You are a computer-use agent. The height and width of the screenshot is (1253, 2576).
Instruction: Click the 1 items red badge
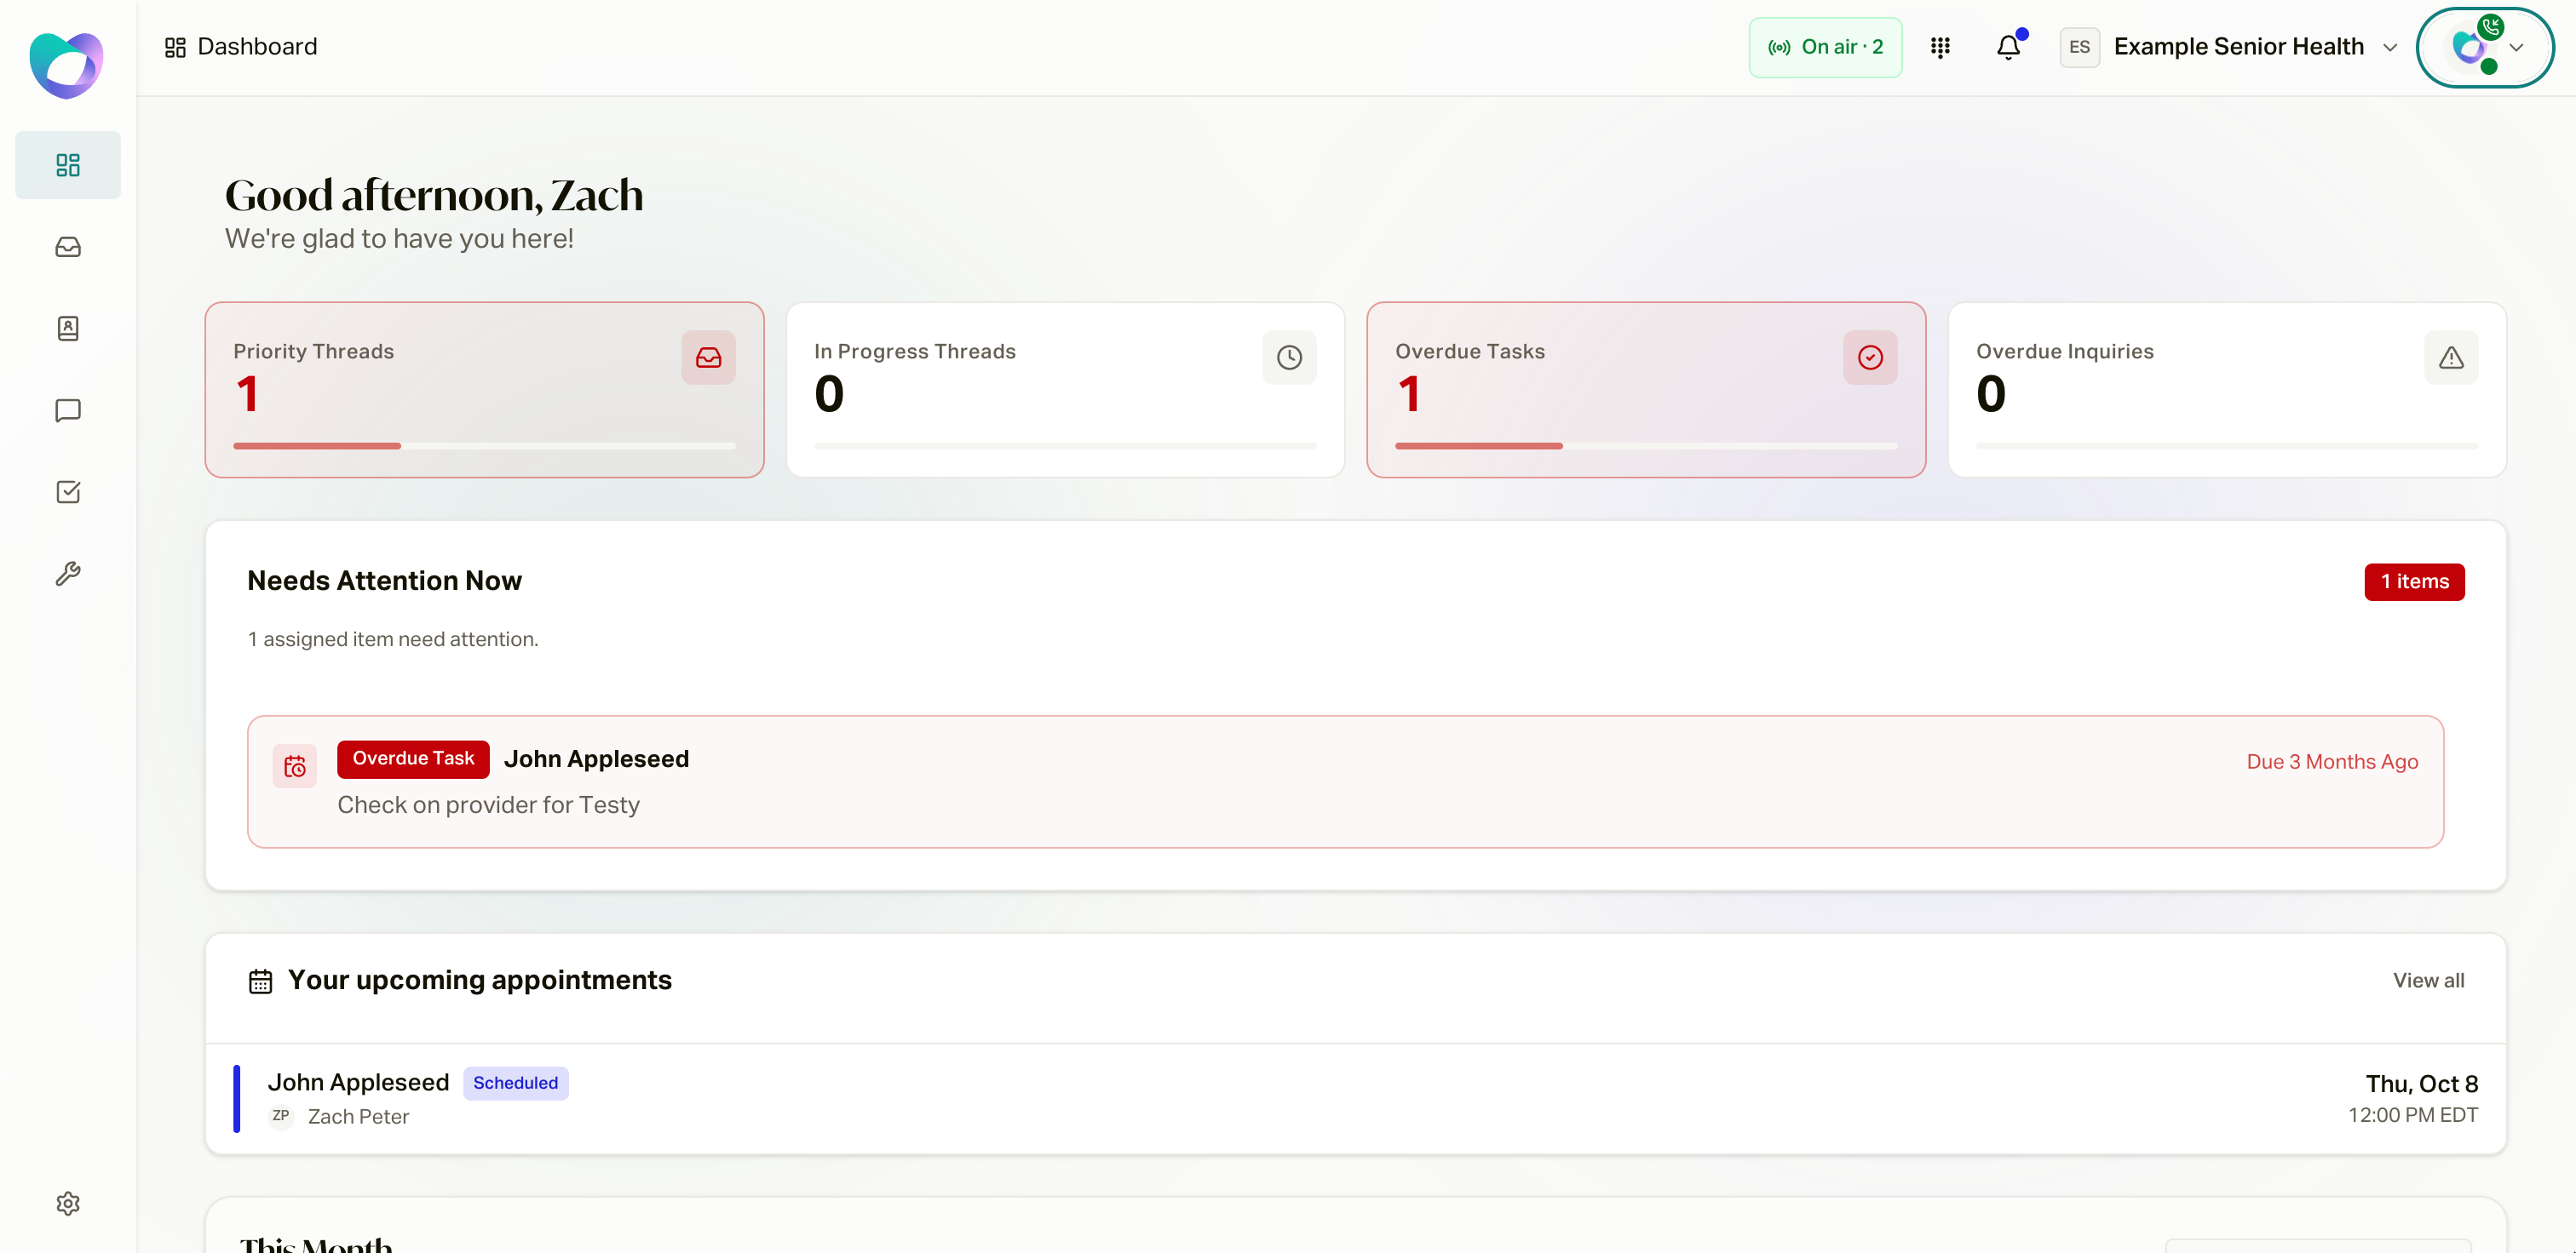coord(2415,581)
